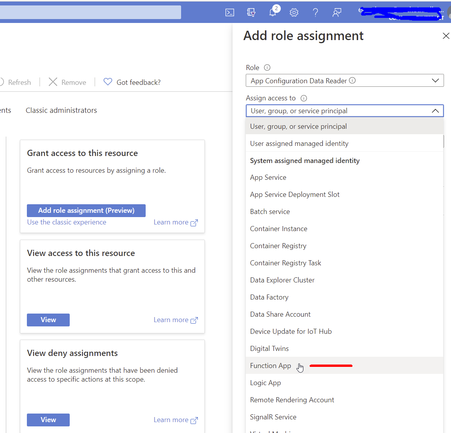451x433 pixels.
Task: Pick Data Factory from the dropdown
Action: point(344,297)
